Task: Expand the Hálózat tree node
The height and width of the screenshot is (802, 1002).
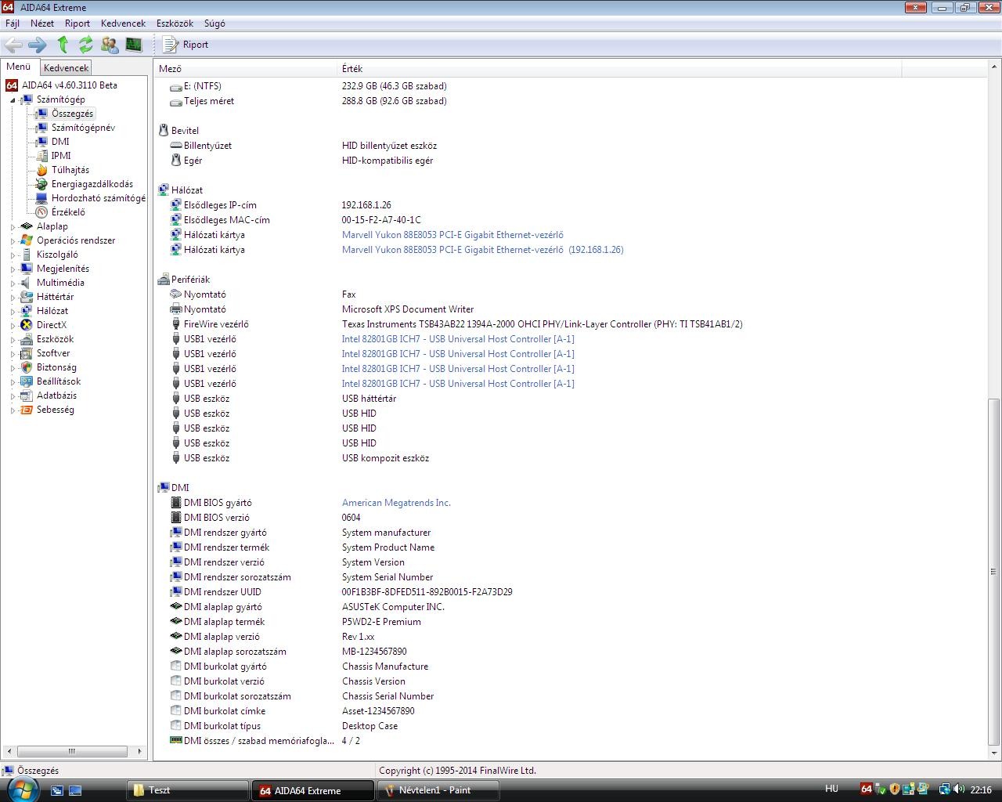Action: pyautogui.click(x=13, y=311)
